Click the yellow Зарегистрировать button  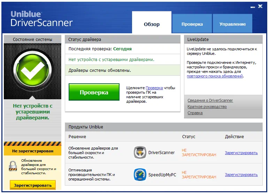coord(33,185)
